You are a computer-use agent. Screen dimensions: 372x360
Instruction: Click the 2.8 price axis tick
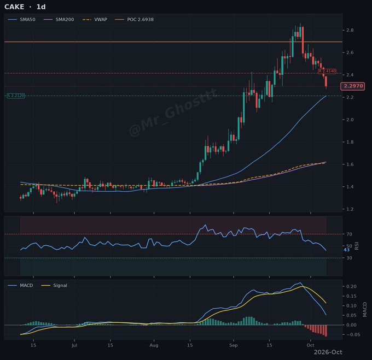(350, 30)
